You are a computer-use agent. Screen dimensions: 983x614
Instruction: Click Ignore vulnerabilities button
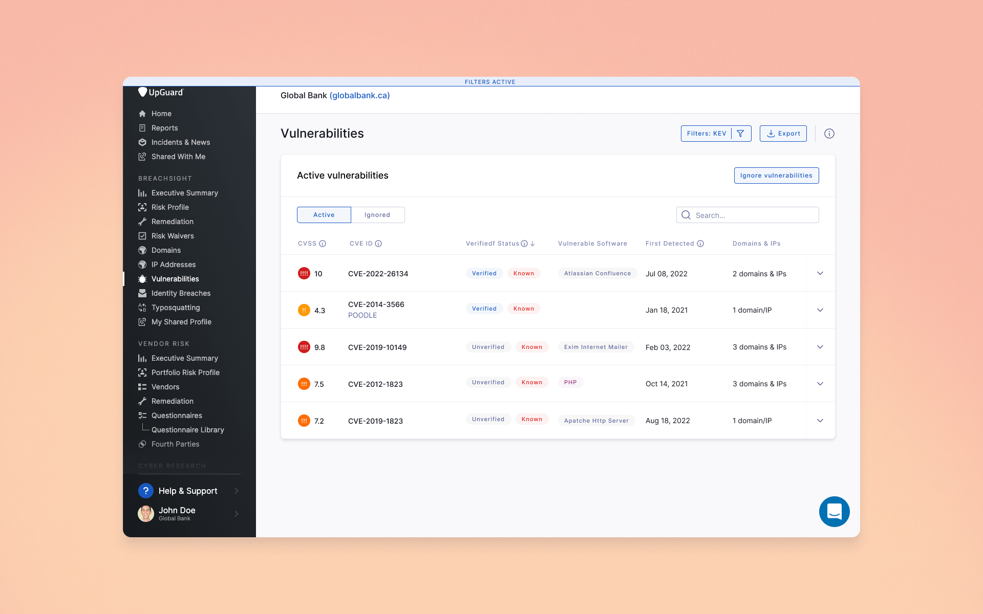click(776, 176)
